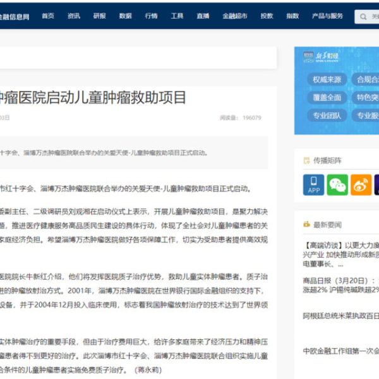Viewport: 379px width, 379px height.
Task: Click the green WeChat icon
Action: (338, 184)
